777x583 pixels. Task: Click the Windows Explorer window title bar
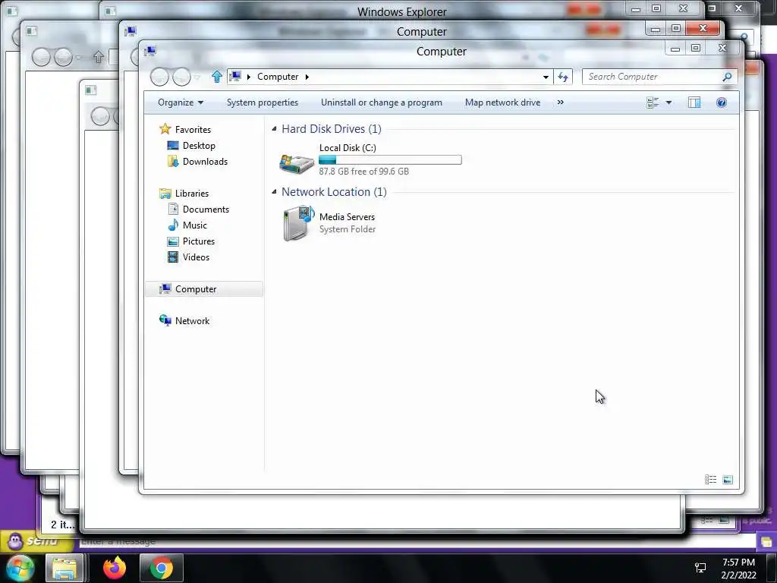point(402,11)
